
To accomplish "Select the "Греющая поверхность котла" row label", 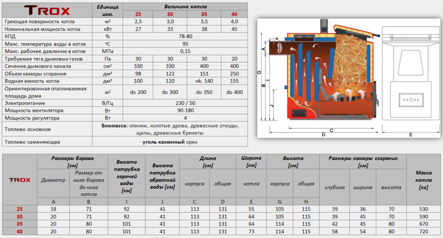I will 39,22.
